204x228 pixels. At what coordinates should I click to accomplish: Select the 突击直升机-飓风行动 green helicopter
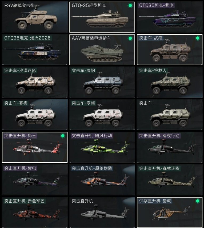click(102, 147)
